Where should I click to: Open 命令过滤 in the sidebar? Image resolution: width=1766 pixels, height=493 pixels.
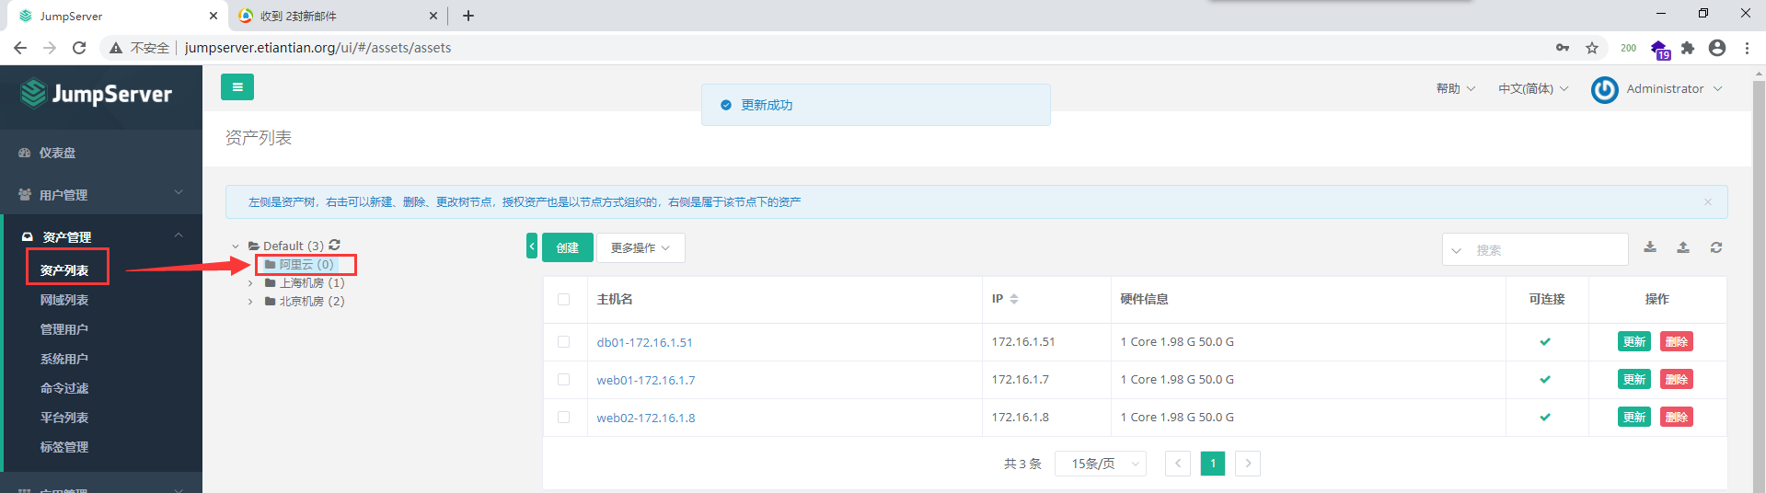click(64, 388)
